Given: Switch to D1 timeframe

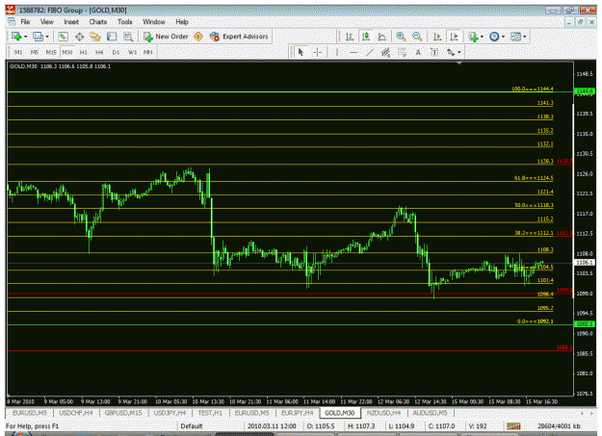Looking at the screenshot, I should (116, 52).
